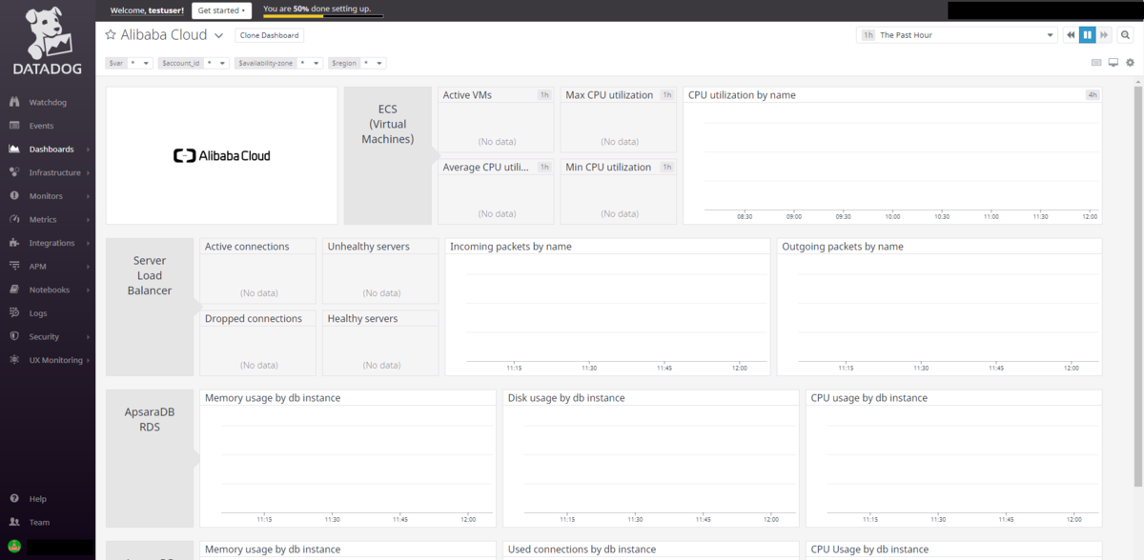Select the Dashboards sidebar icon
1144x560 pixels.
click(14, 150)
